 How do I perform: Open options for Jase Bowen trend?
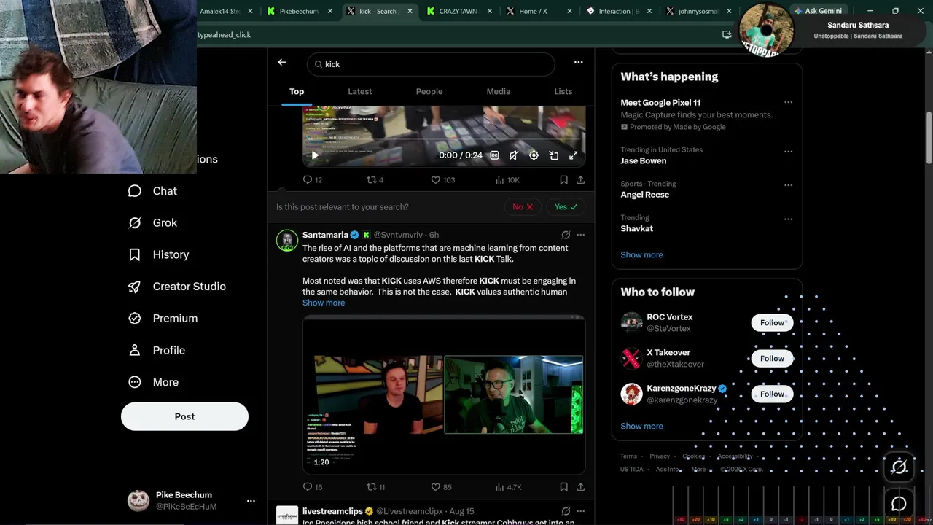(788, 152)
